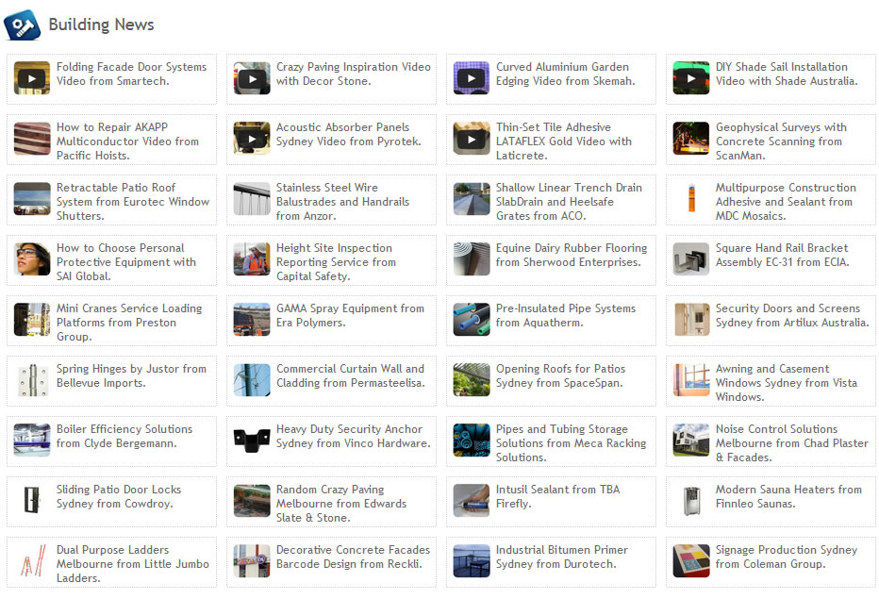Play the Acoustic Absorber Panels video thumbnail
This screenshot has width=879, height=599.
[252, 139]
